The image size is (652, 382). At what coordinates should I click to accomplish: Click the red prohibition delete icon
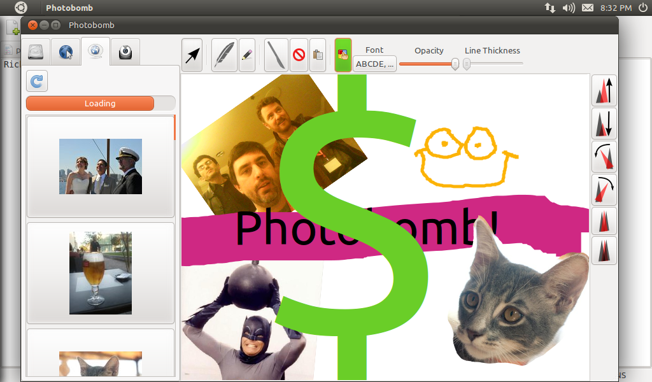(299, 55)
